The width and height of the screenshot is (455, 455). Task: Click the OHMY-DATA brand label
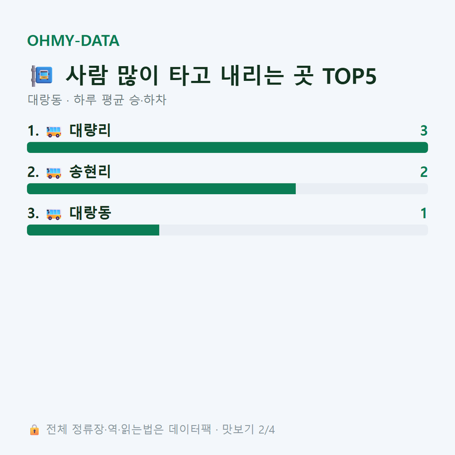[73, 40]
